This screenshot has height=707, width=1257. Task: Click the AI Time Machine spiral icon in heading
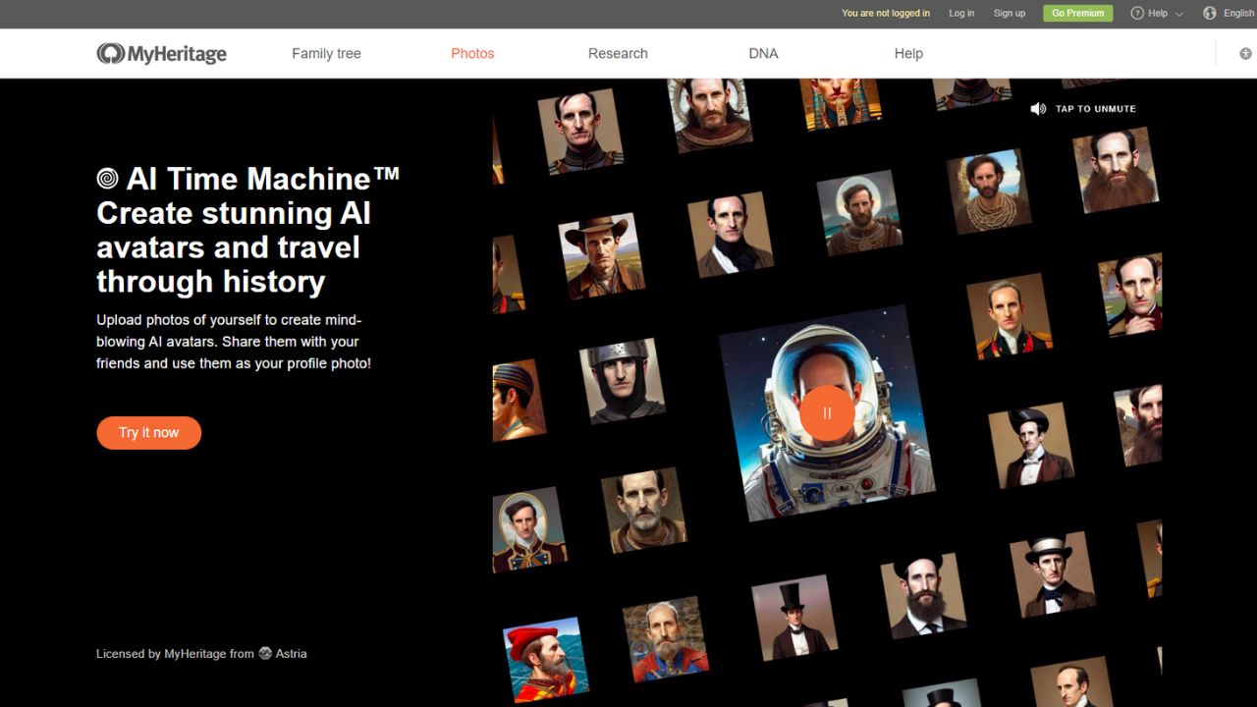108,178
